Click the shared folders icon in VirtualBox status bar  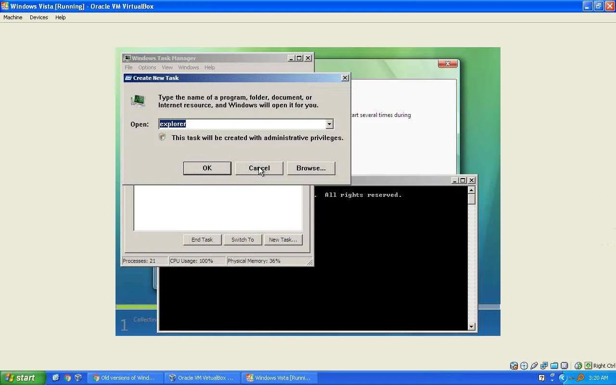click(554, 366)
